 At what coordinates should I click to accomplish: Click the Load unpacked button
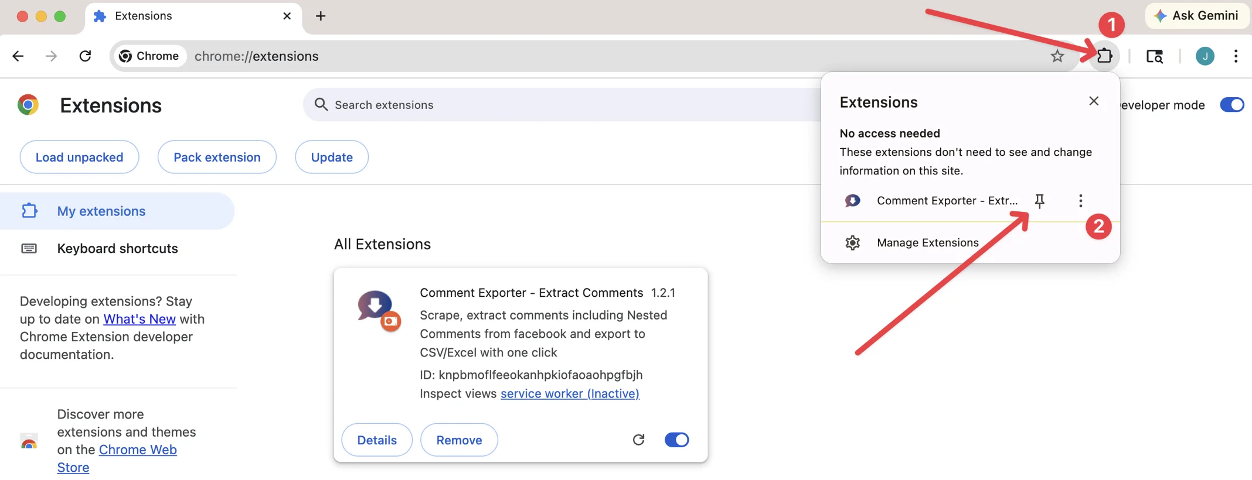79,157
